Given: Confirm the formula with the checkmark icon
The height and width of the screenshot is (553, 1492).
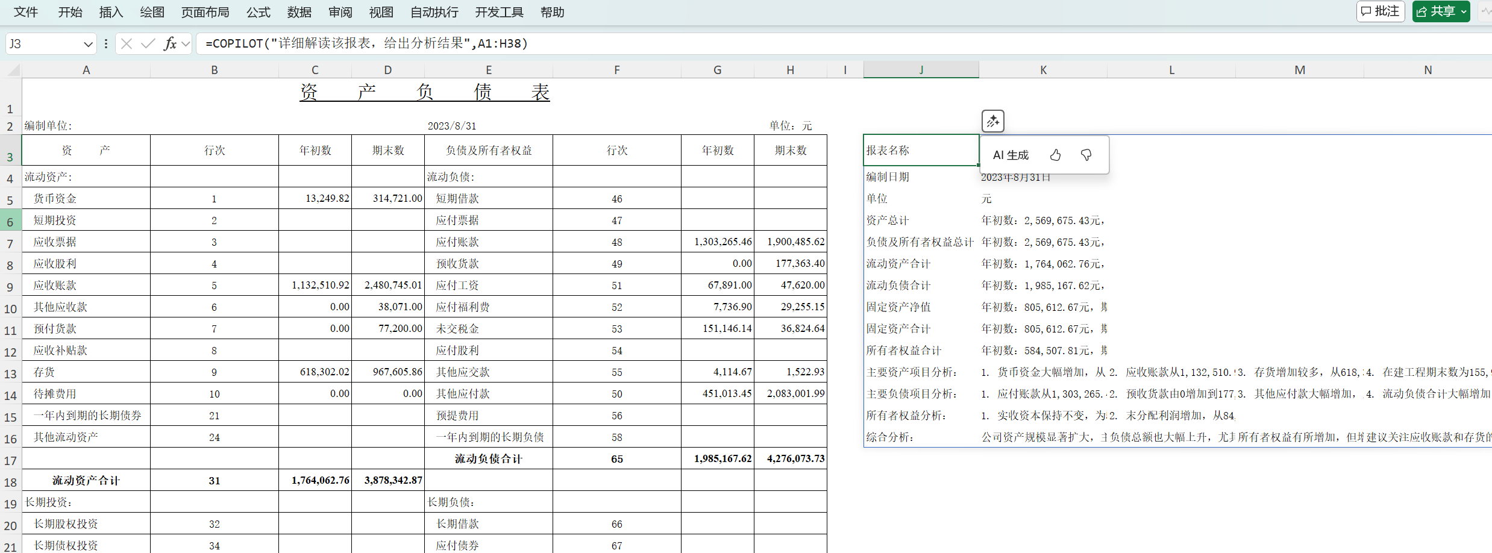Looking at the screenshot, I should [x=148, y=43].
